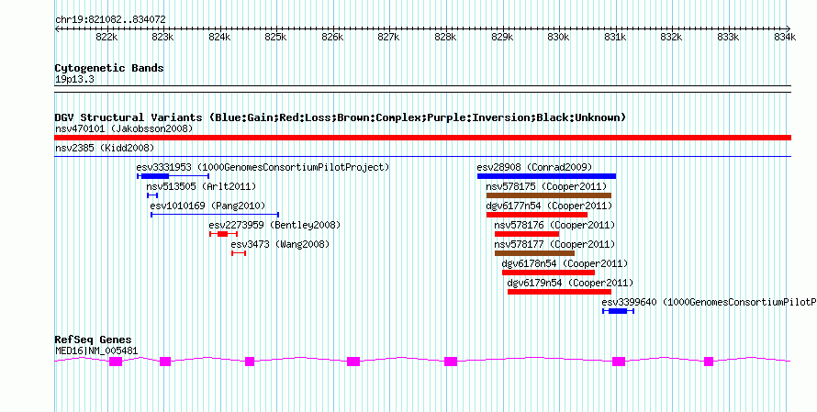817x412 pixels.
Task: Click the MED16 exon box near 824.5k
Action: (x=250, y=362)
